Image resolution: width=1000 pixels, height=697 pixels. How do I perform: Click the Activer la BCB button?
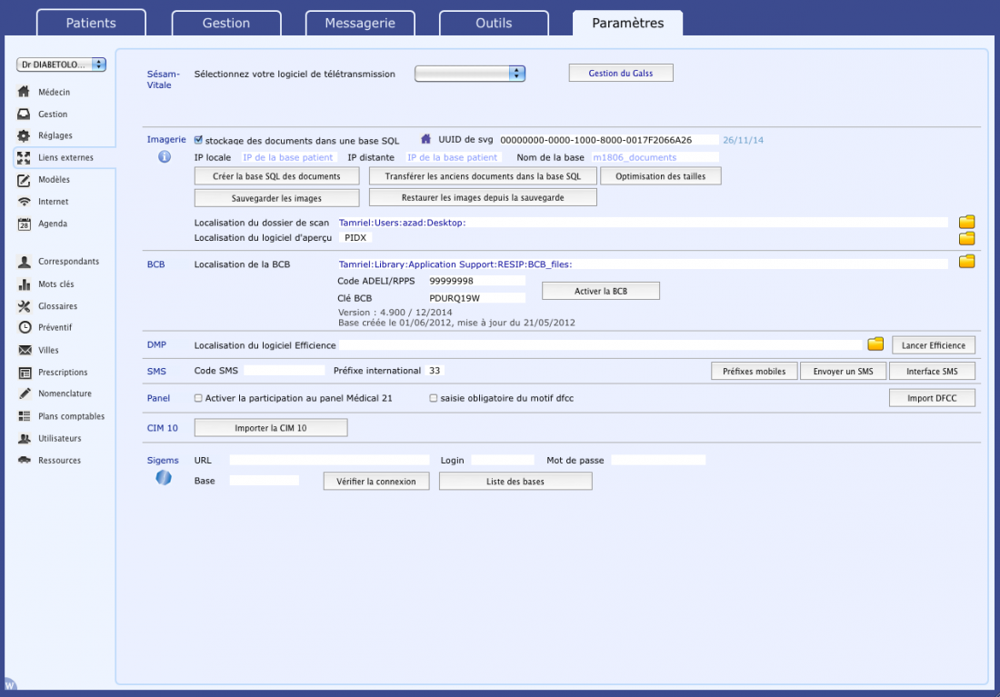[601, 291]
